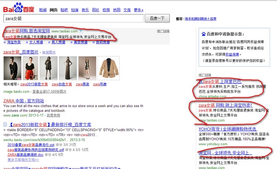Click the www.yohobuy.com URL text

213,144
